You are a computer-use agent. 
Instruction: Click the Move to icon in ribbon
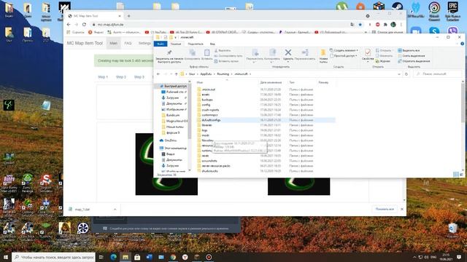(x=255, y=52)
